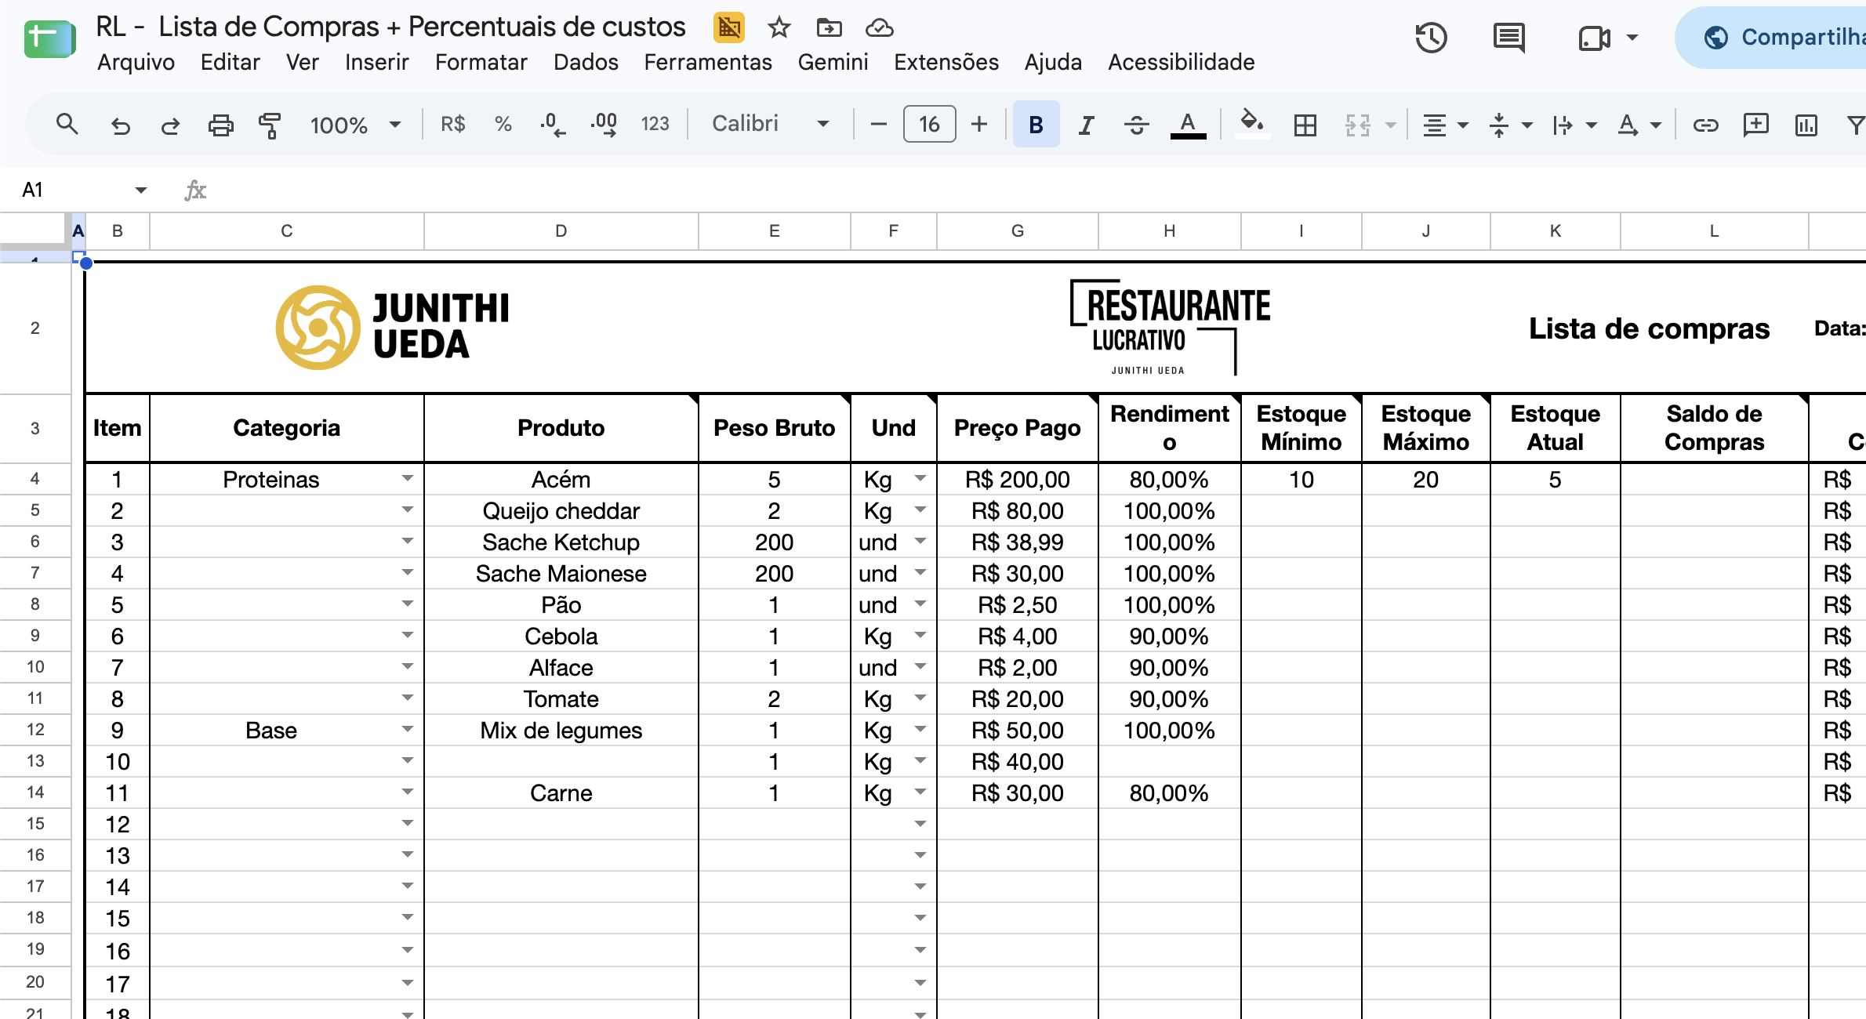
Task: Open the Formatar menu
Action: 481,62
